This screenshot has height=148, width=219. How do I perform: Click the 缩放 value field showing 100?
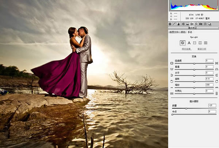click(210, 85)
